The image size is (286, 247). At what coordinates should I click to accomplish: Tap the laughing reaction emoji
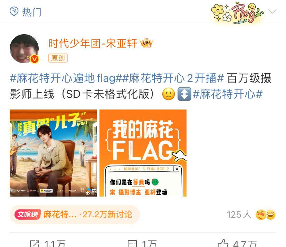tap(271, 214)
